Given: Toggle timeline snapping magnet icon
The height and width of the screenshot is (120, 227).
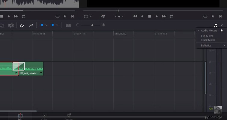Looking at the screenshot, I should (22, 25).
